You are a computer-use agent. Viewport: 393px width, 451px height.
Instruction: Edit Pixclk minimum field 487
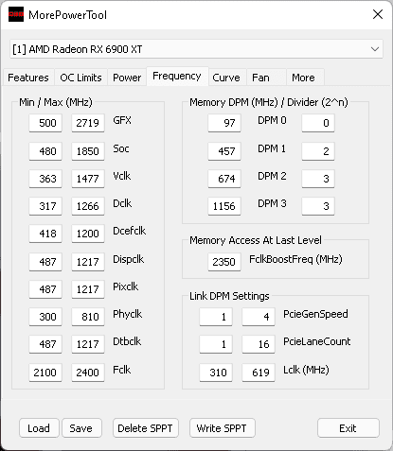click(45, 289)
